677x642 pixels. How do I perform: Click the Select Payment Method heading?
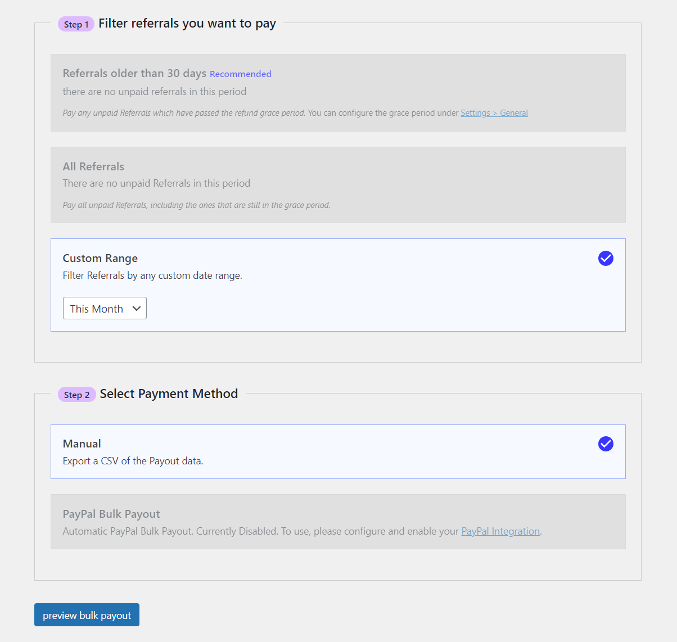click(x=169, y=394)
